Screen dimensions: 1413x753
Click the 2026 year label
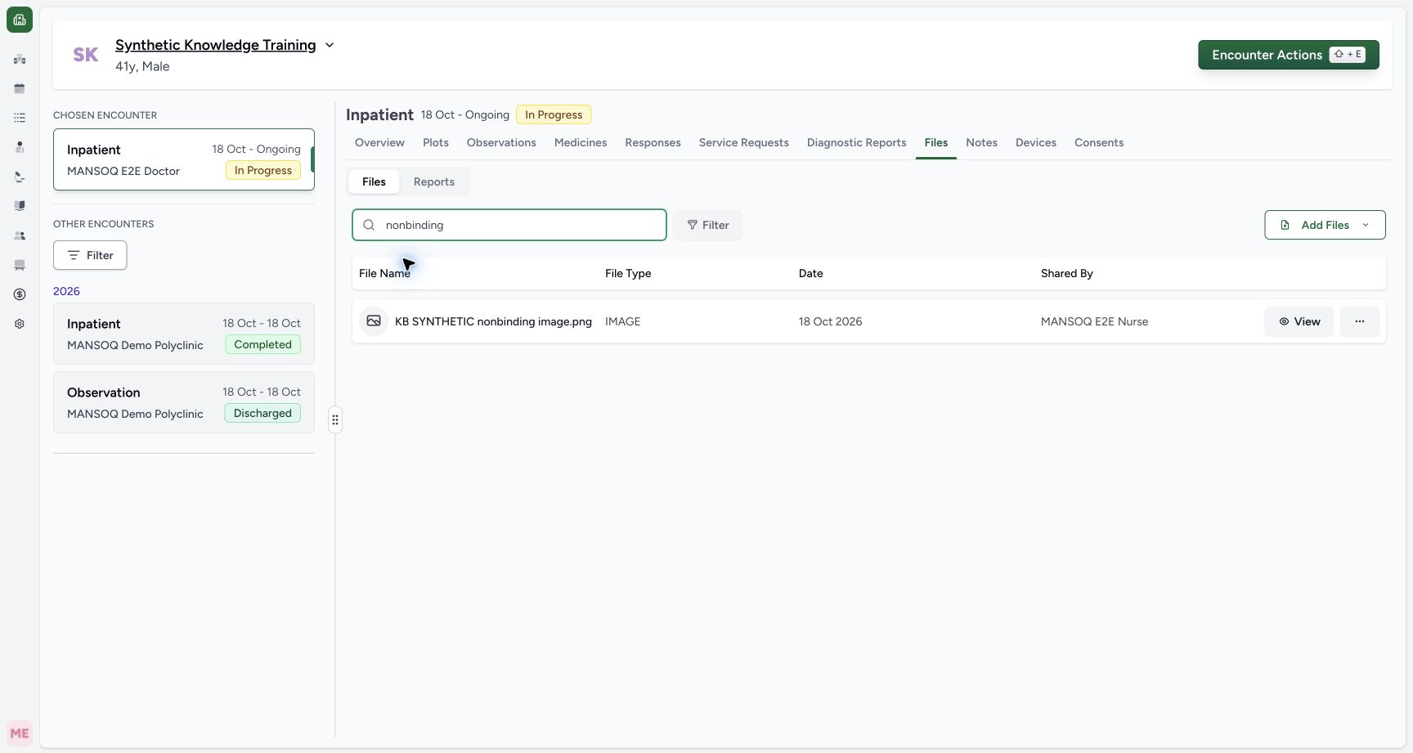click(66, 291)
